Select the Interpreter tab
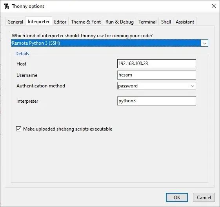 pyautogui.click(x=38, y=21)
